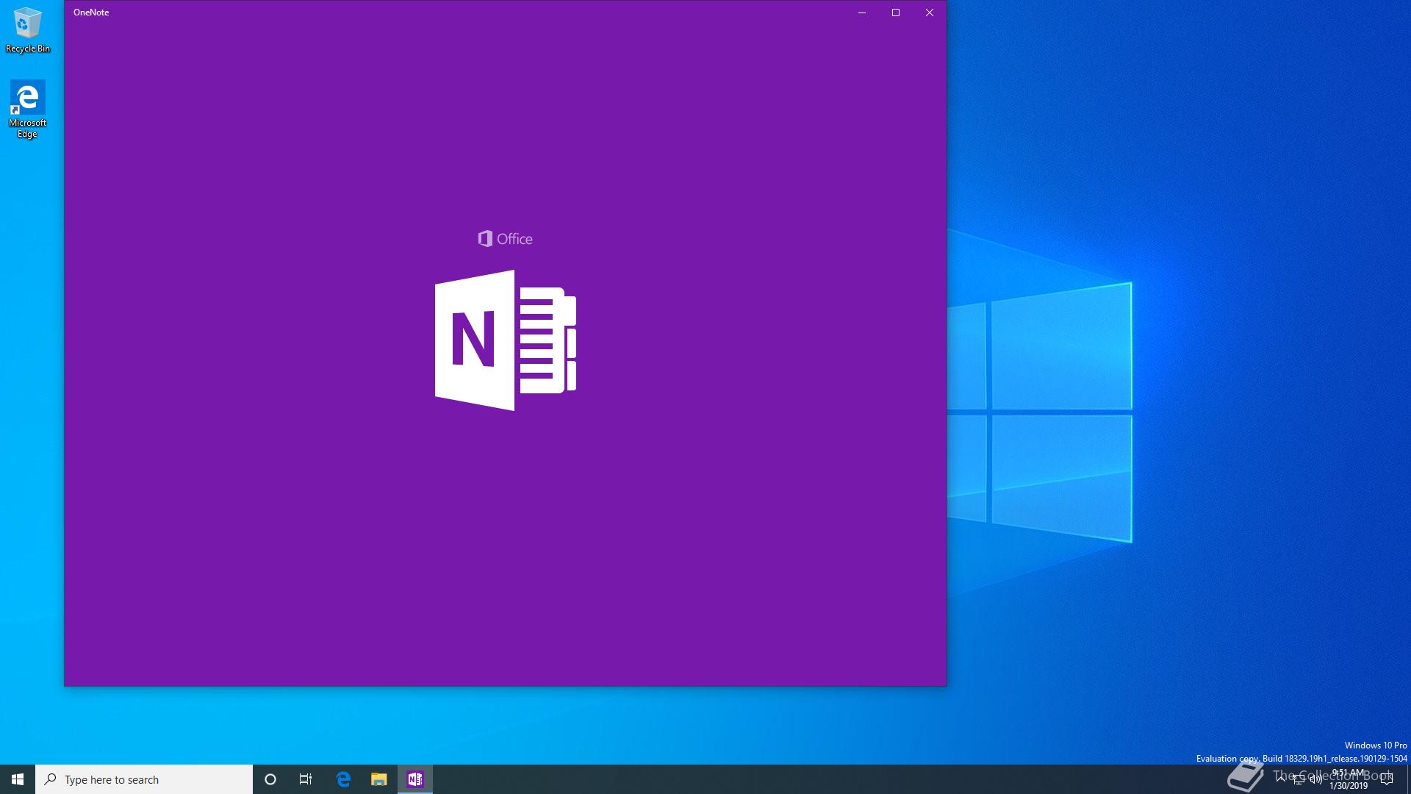
Task: Open the Recycle Bin desktop icon
Action: [x=28, y=30]
